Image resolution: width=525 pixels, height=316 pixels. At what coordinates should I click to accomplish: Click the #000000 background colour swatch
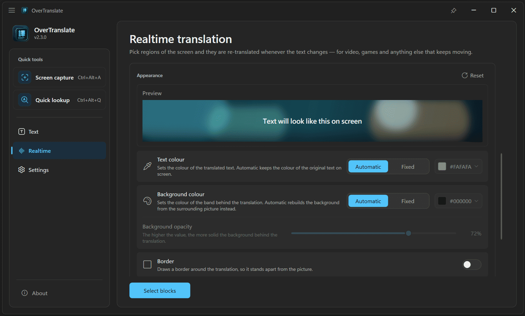442,201
